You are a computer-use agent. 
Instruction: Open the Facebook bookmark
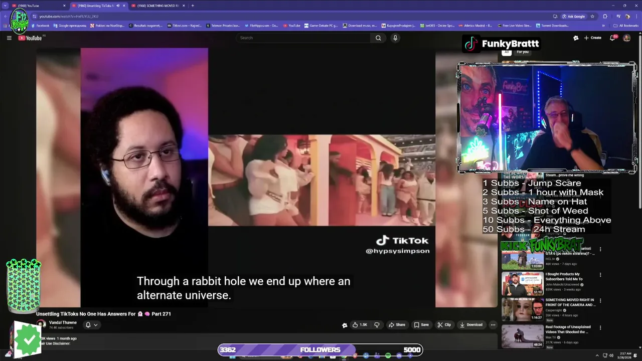tap(40, 26)
